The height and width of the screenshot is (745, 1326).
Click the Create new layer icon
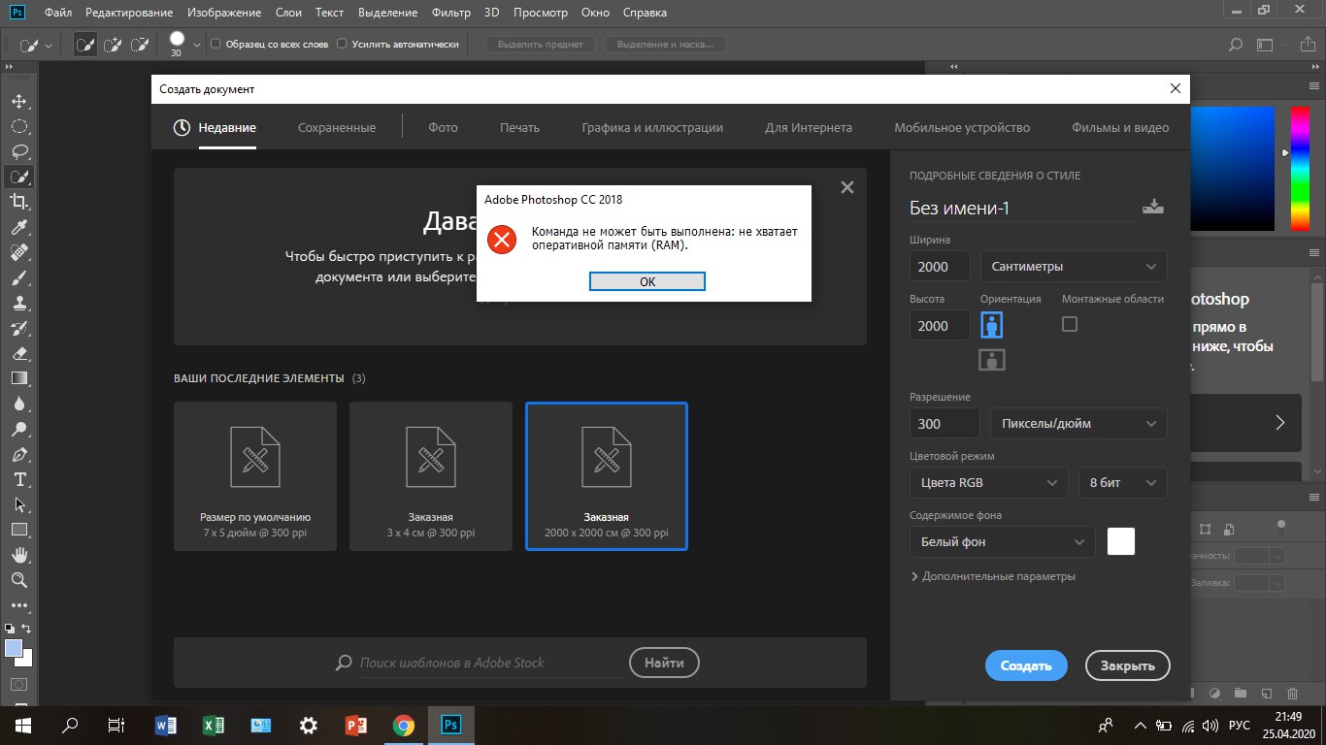pyautogui.click(x=1266, y=694)
